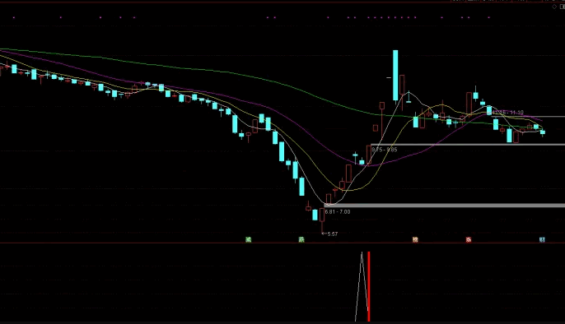Image resolution: width=565 pixels, height=324 pixels.
Task: Select the gray horizontal line near 9.85
Action: 468,145
